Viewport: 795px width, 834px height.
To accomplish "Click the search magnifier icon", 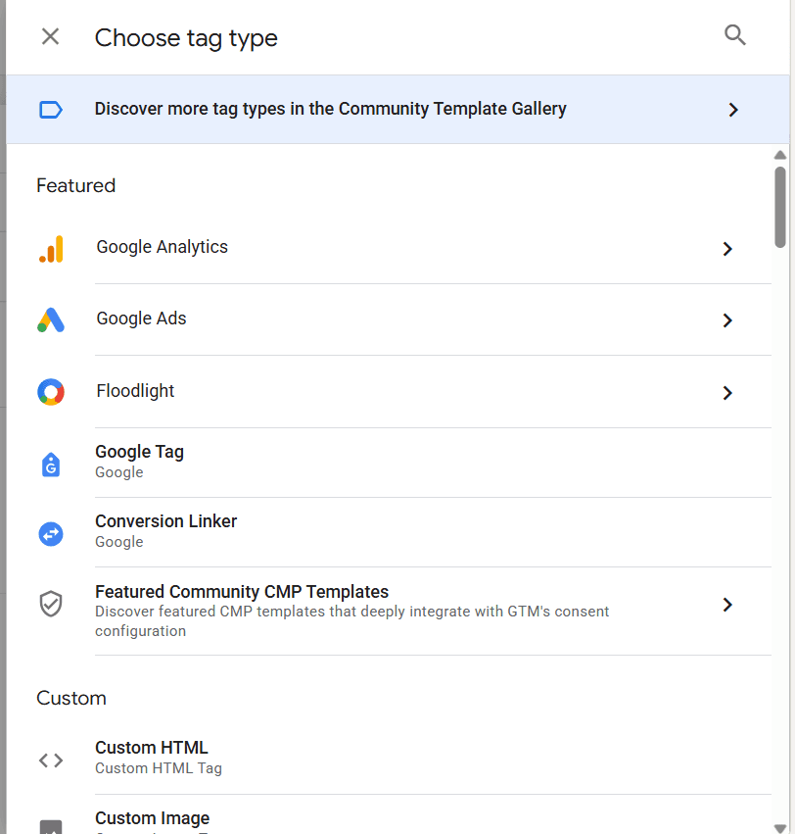I will point(734,36).
